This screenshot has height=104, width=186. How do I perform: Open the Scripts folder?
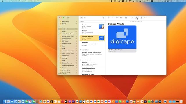[68, 68]
